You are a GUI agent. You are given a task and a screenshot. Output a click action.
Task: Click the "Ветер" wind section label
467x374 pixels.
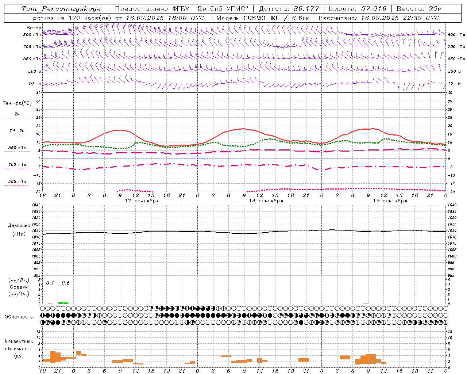(34, 28)
